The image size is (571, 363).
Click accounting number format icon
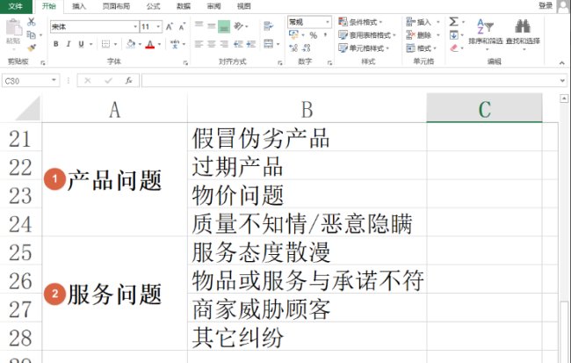pos(293,35)
